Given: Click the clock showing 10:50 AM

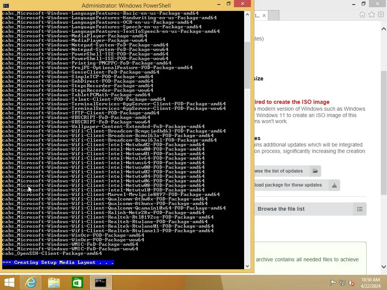Looking at the screenshot, I should 370,280.
